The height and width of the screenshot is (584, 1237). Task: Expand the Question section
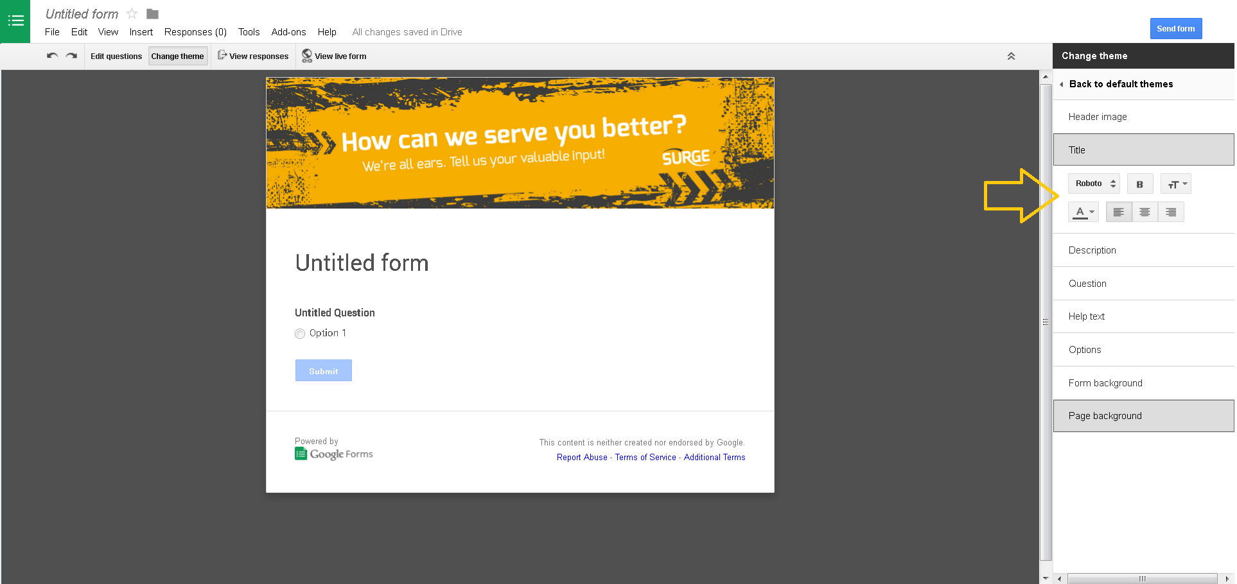tap(1144, 284)
